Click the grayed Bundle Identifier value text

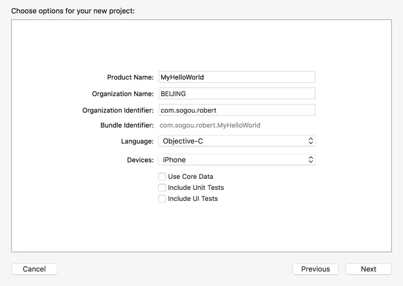[x=210, y=125]
